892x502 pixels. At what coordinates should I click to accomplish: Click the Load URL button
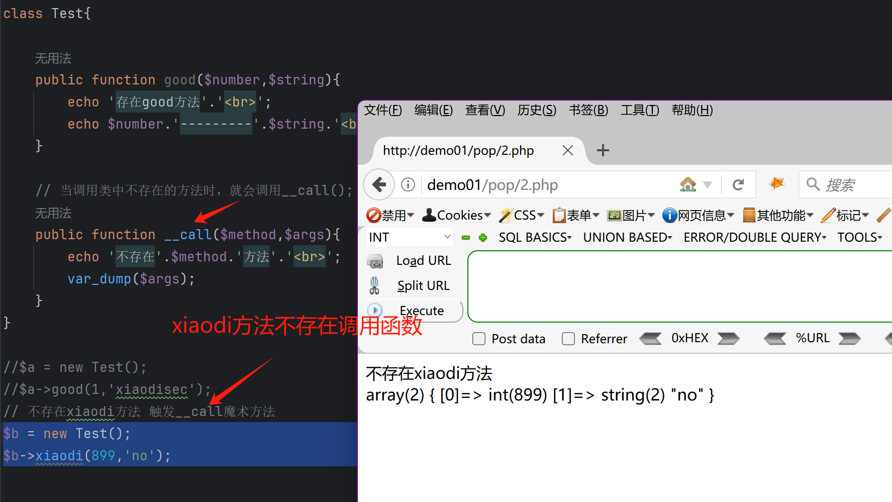tap(423, 261)
